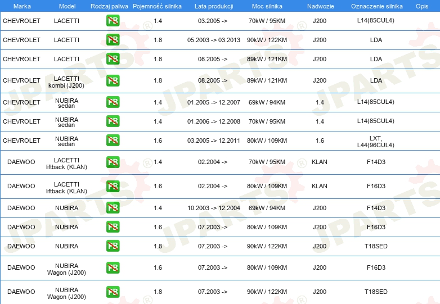Click the Lata produkcji column header
Viewport: 440px width, 304px height.
tap(214, 6)
